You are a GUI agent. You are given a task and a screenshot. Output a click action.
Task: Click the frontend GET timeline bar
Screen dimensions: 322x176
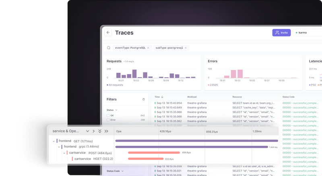pos(197,141)
